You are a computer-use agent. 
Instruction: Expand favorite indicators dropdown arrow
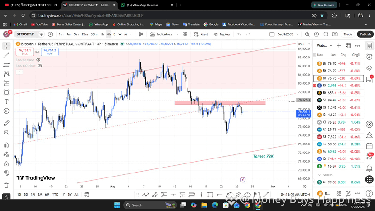(x=177, y=34)
